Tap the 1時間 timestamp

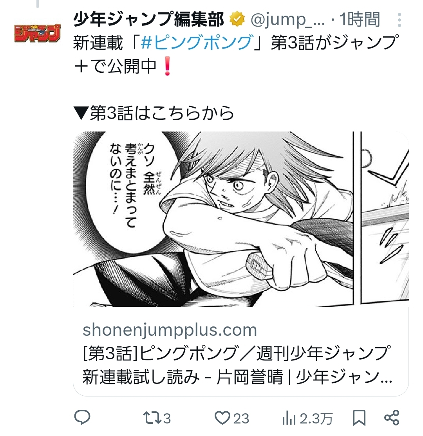pos(359,20)
